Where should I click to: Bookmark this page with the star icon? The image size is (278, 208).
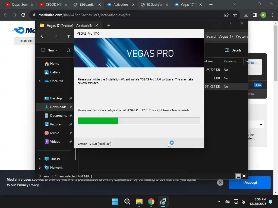pos(235,15)
